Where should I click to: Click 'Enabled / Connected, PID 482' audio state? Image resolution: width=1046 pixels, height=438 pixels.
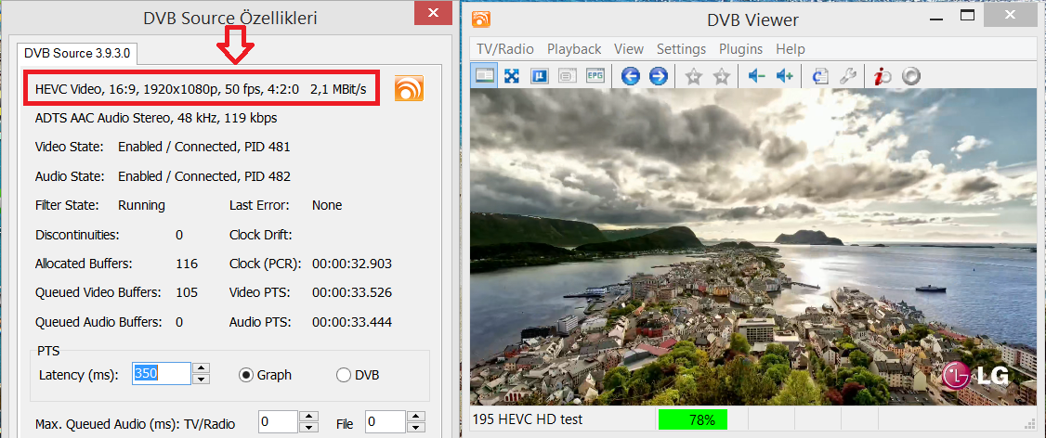[204, 176]
